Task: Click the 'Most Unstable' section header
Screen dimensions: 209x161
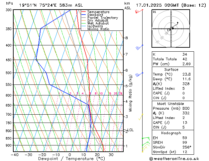Action: (x=170, y=104)
